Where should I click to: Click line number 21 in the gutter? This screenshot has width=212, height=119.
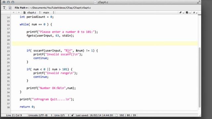coord(8,44)
